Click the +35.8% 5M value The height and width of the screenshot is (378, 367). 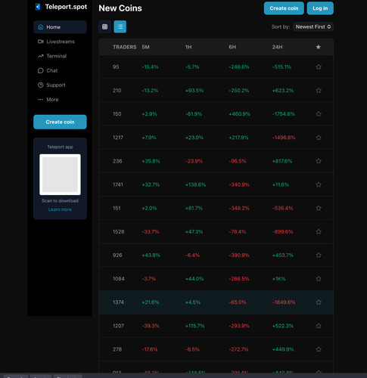(151, 161)
